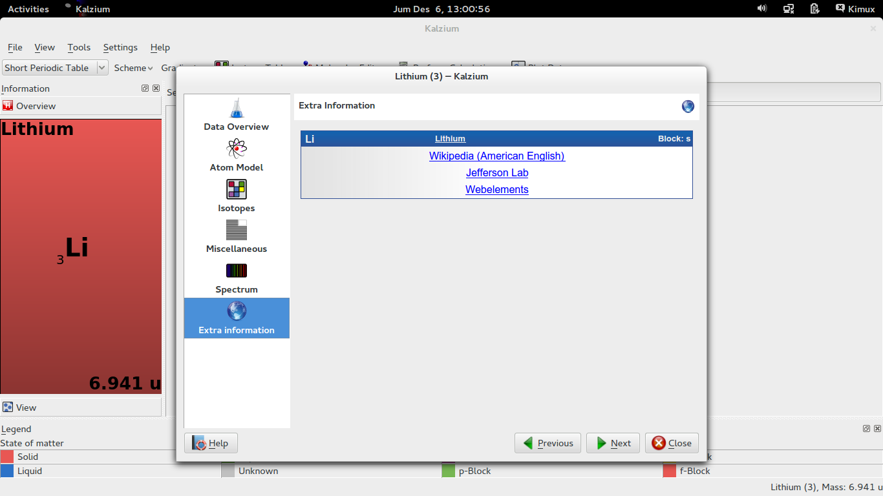This screenshot has width=883, height=496.
Task: Click the globe icon in Extra Information header
Action: pos(688,106)
